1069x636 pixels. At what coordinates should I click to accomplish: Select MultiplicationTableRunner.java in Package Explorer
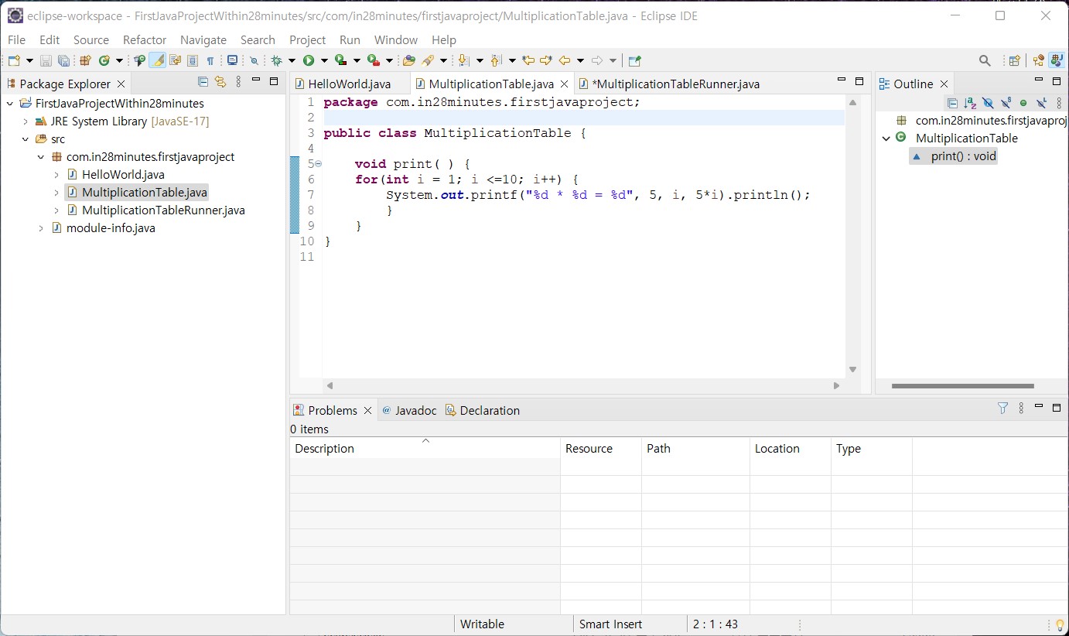[163, 210]
